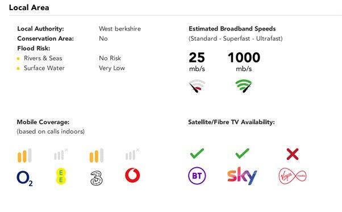This screenshot has height=212, width=342.
Task: Click the O2 network logo
Action: coord(24,179)
